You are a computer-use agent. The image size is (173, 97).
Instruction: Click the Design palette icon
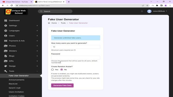(6, 66)
